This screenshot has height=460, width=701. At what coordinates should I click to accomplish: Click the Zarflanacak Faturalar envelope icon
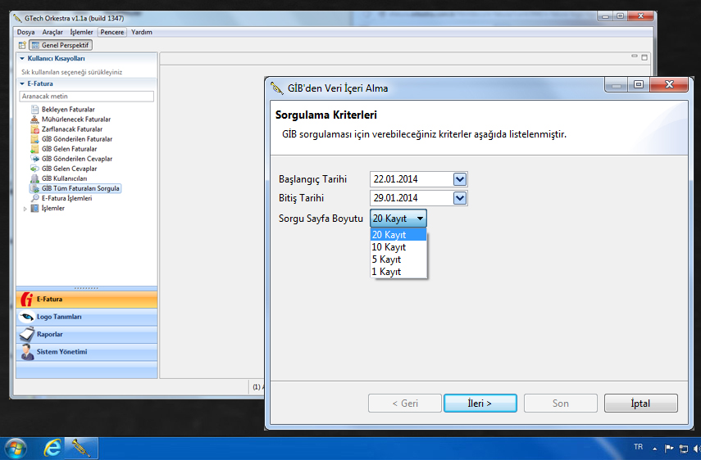point(34,129)
